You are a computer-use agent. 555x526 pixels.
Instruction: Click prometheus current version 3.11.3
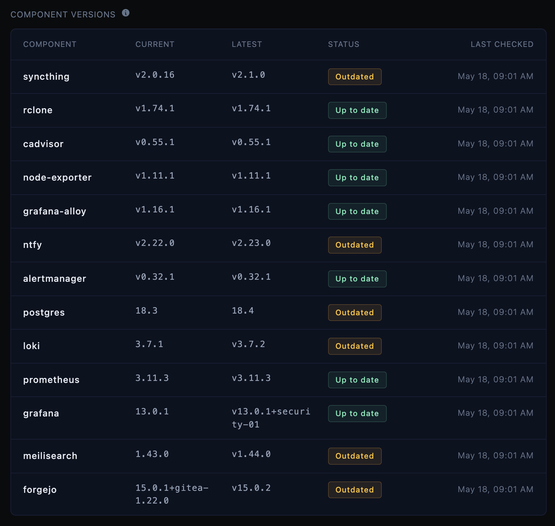[x=152, y=378]
